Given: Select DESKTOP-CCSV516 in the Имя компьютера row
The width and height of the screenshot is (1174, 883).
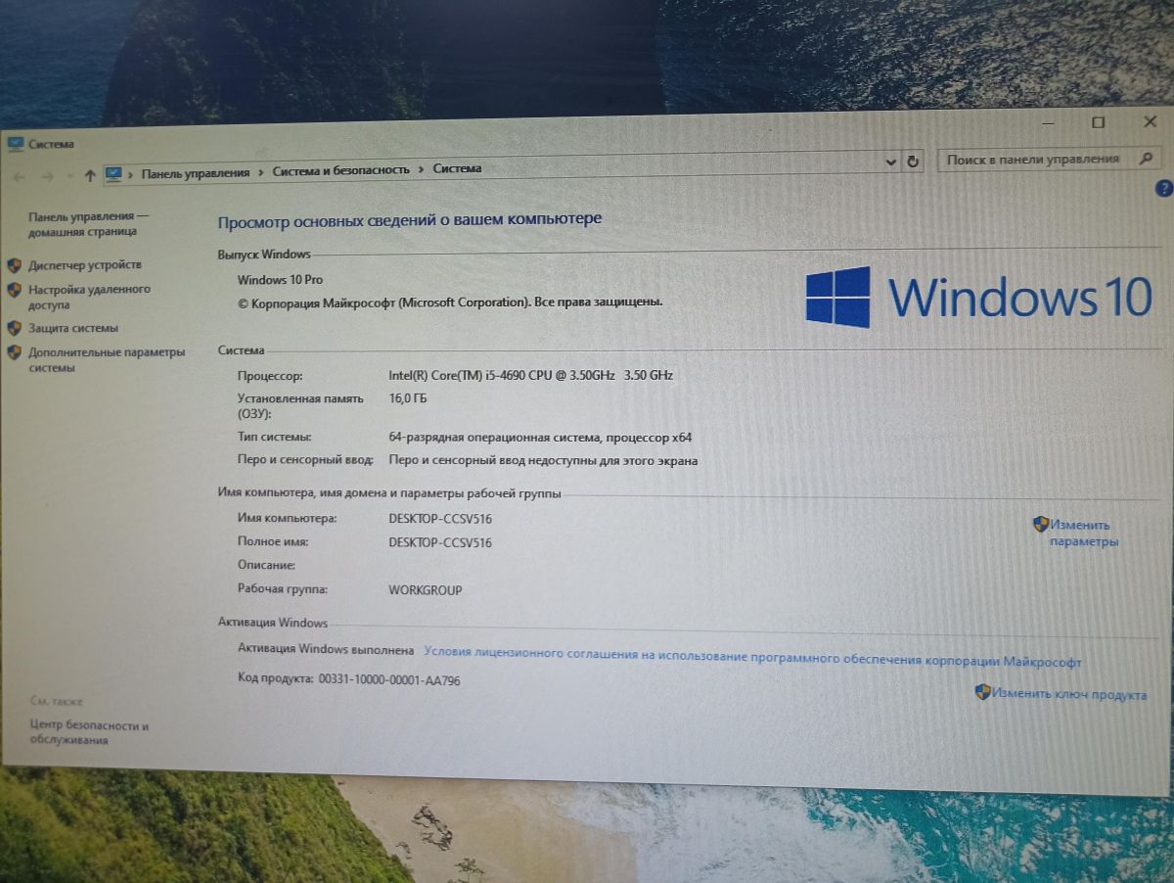Looking at the screenshot, I should [440, 518].
